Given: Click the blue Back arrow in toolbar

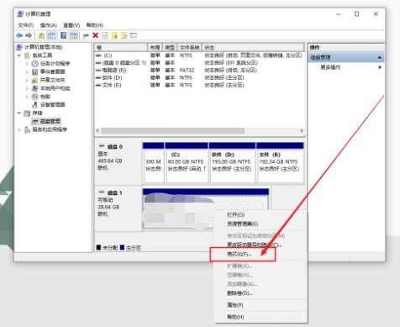Looking at the screenshot, I should pyautogui.click(x=19, y=35).
